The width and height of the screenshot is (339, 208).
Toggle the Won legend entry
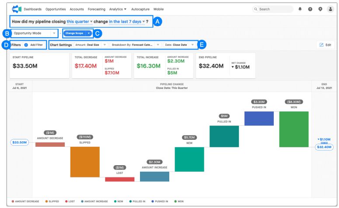coord(179,201)
